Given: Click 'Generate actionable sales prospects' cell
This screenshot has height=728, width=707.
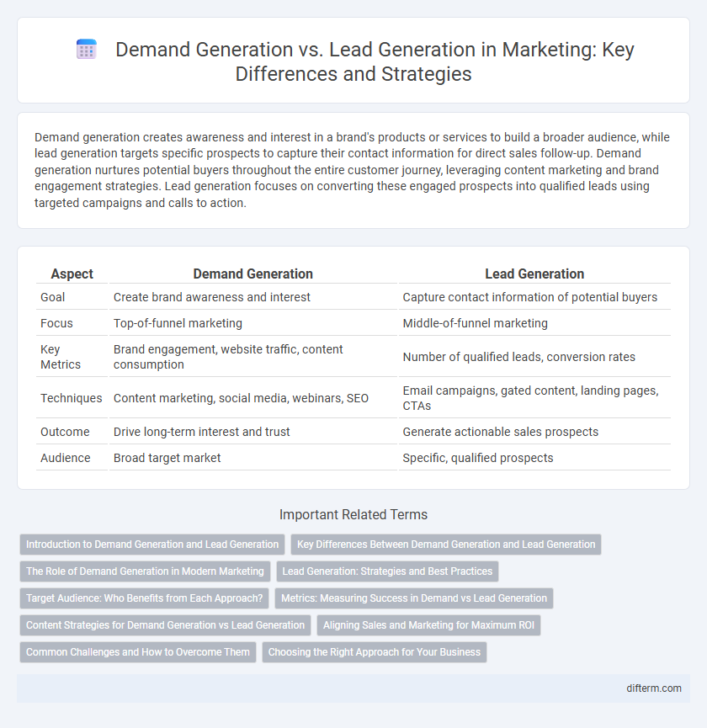Looking at the screenshot, I should point(501,432).
